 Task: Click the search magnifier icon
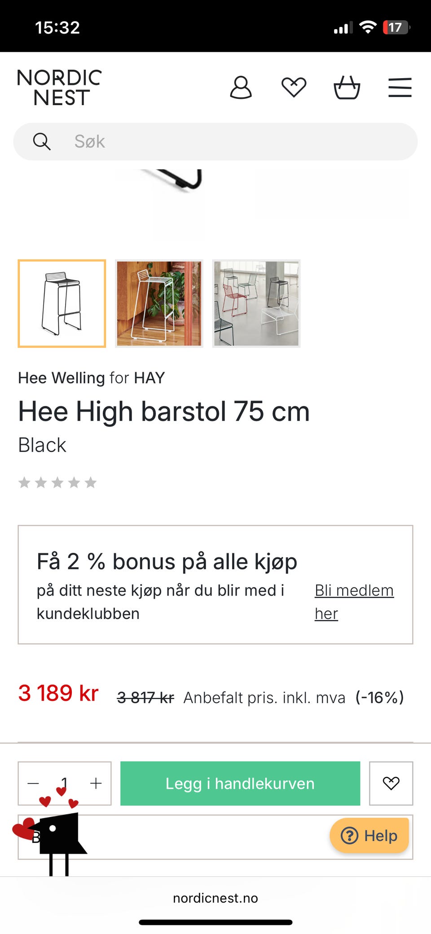[x=42, y=142]
